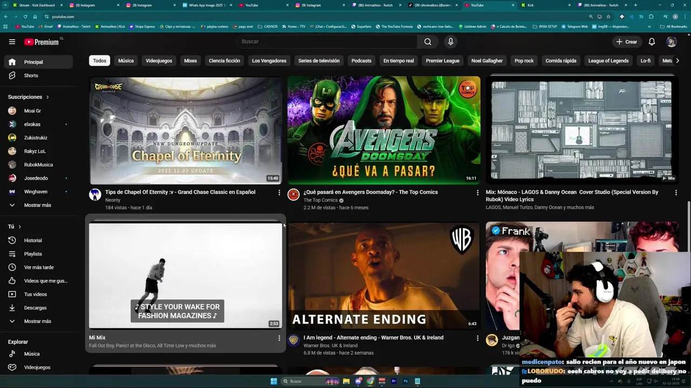Viewport: 691px width, 388px height.
Task: Open Photoshop from the taskbar
Action: (x=405, y=381)
